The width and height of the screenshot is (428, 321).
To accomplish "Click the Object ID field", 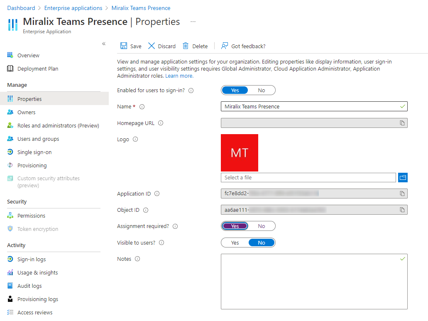I will pos(314,210).
